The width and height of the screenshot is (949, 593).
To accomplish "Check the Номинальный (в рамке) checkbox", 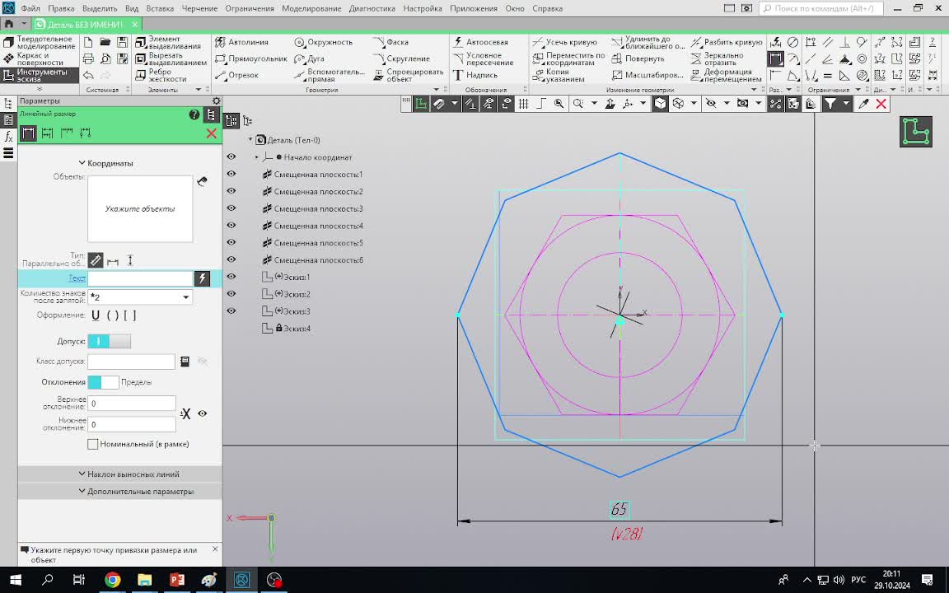I will [92, 444].
